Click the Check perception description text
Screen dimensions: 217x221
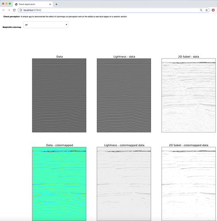click(65, 16)
